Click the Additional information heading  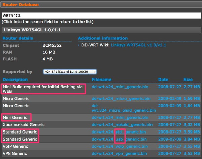[103, 38]
